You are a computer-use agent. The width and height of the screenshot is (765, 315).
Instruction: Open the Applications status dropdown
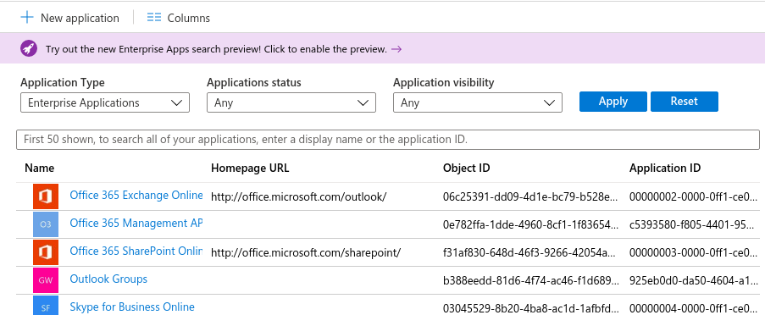point(291,103)
